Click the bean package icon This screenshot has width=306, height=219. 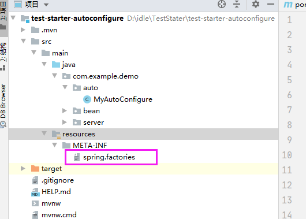[76, 111]
